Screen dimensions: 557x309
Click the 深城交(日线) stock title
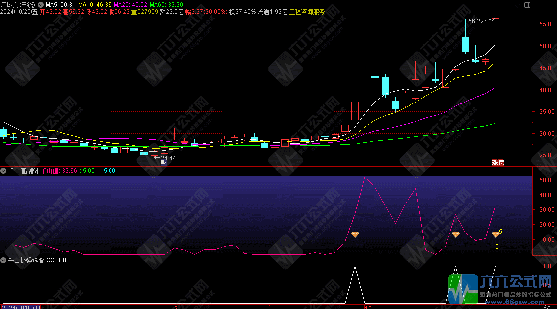[18, 5]
